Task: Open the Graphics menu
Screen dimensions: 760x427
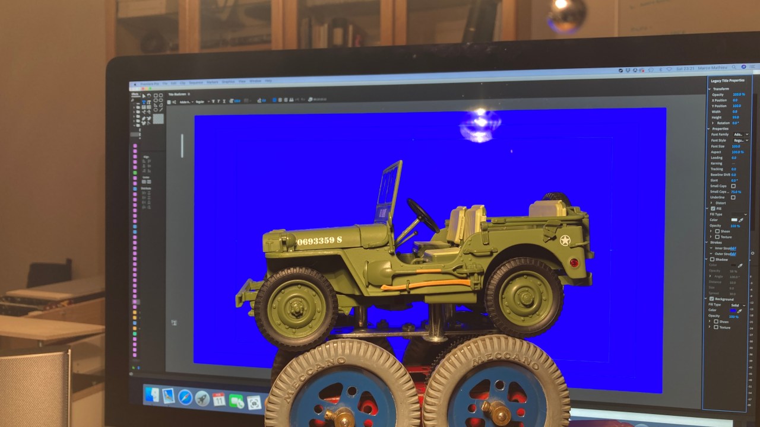Action: pos(228,81)
